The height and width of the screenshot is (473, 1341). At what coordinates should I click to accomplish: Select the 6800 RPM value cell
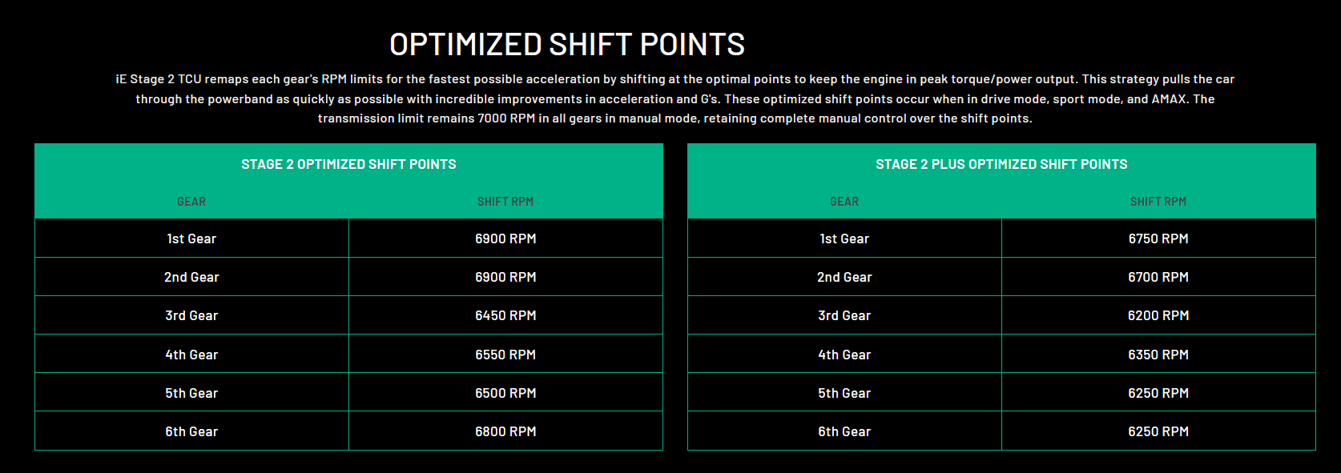[505, 431]
